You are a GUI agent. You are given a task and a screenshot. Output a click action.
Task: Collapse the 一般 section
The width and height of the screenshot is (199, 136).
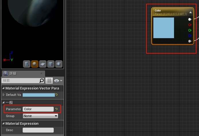tap(3, 102)
